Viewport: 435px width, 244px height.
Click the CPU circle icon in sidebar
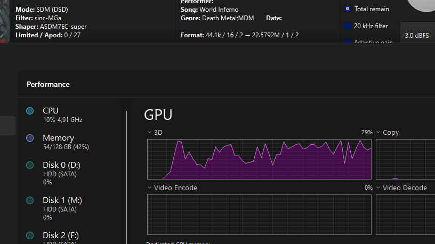click(x=30, y=111)
